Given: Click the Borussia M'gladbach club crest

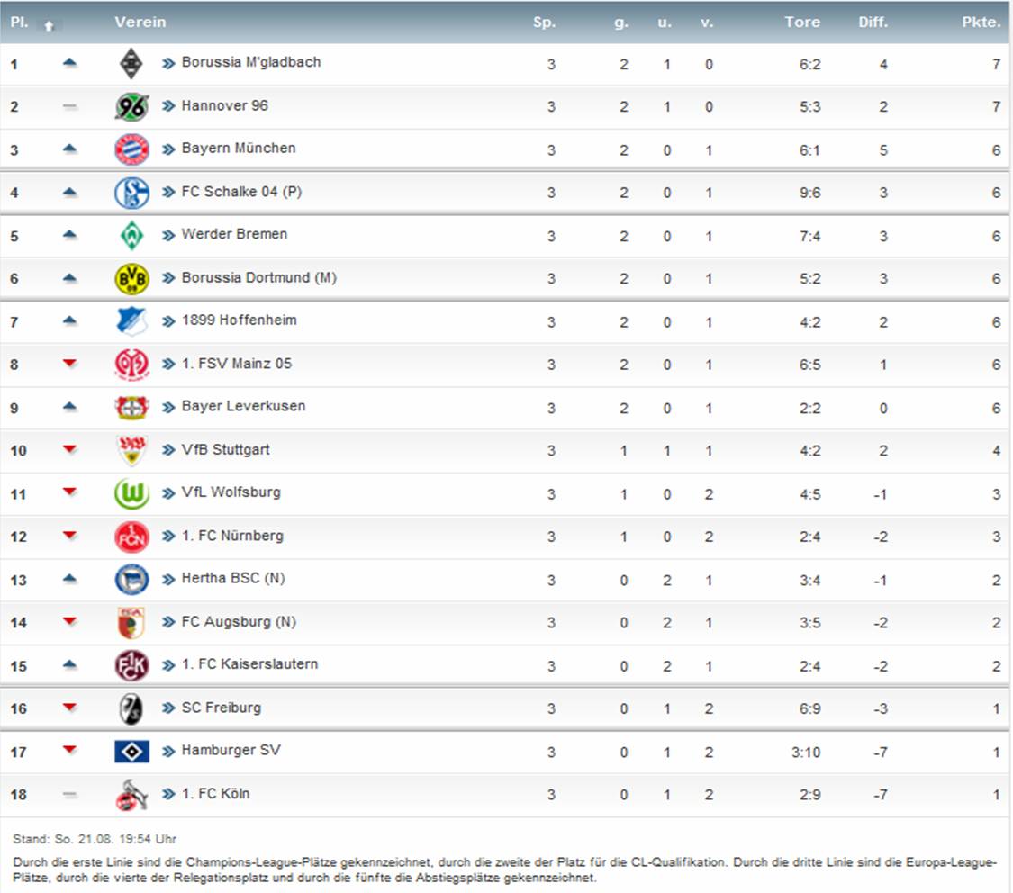Looking at the screenshot, I should [x=131, y=63].
